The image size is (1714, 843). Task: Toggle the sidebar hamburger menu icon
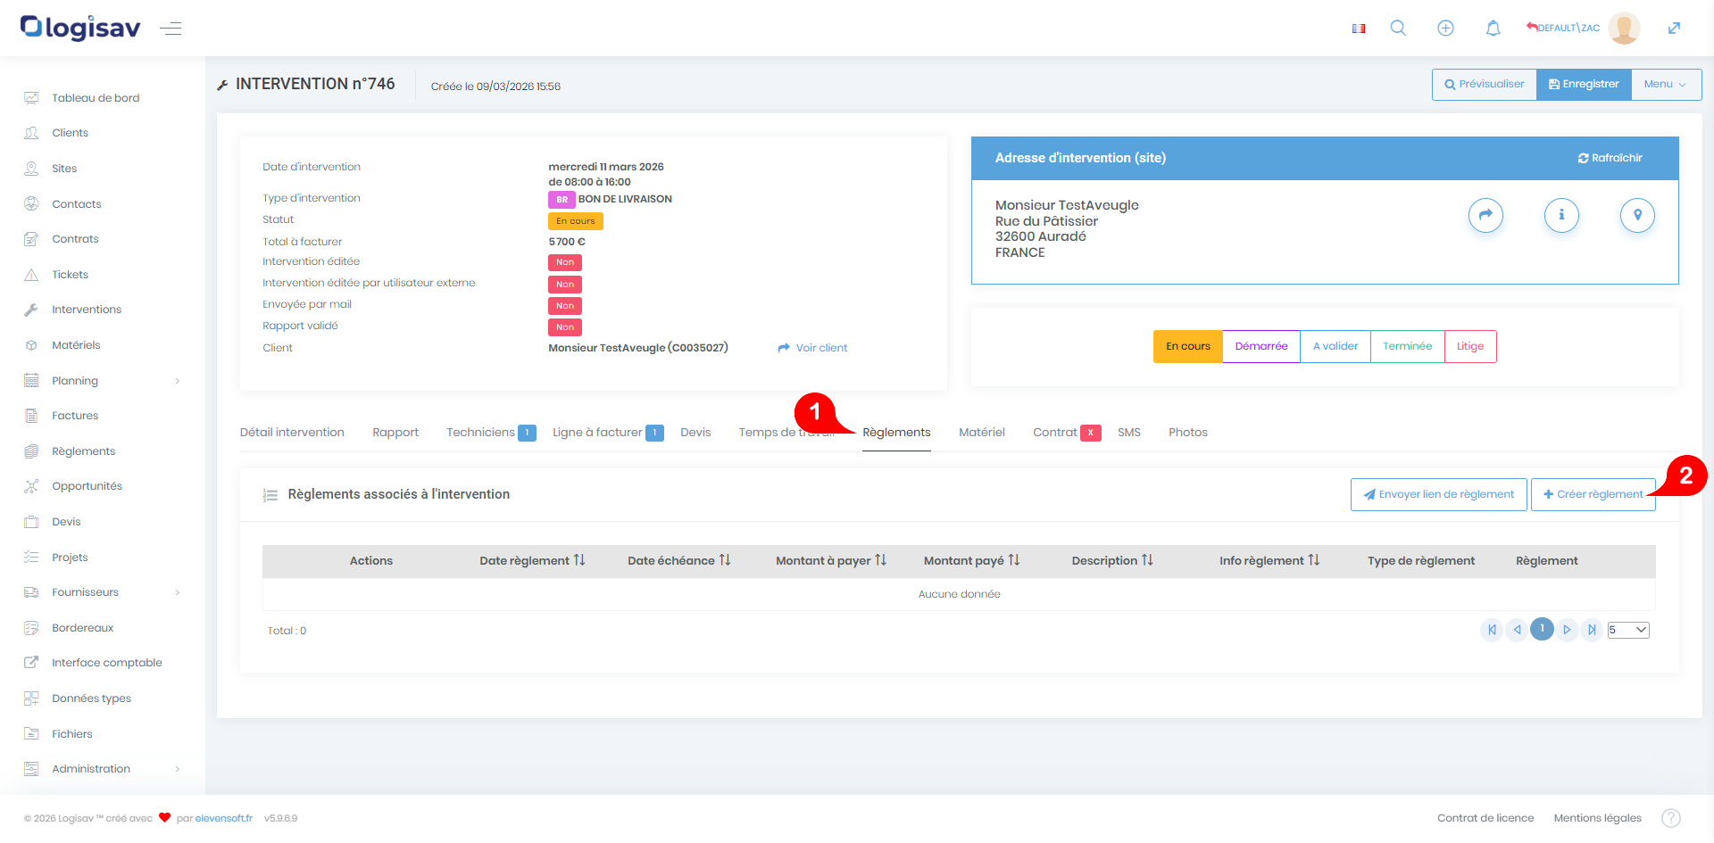(x=171, y=29)
